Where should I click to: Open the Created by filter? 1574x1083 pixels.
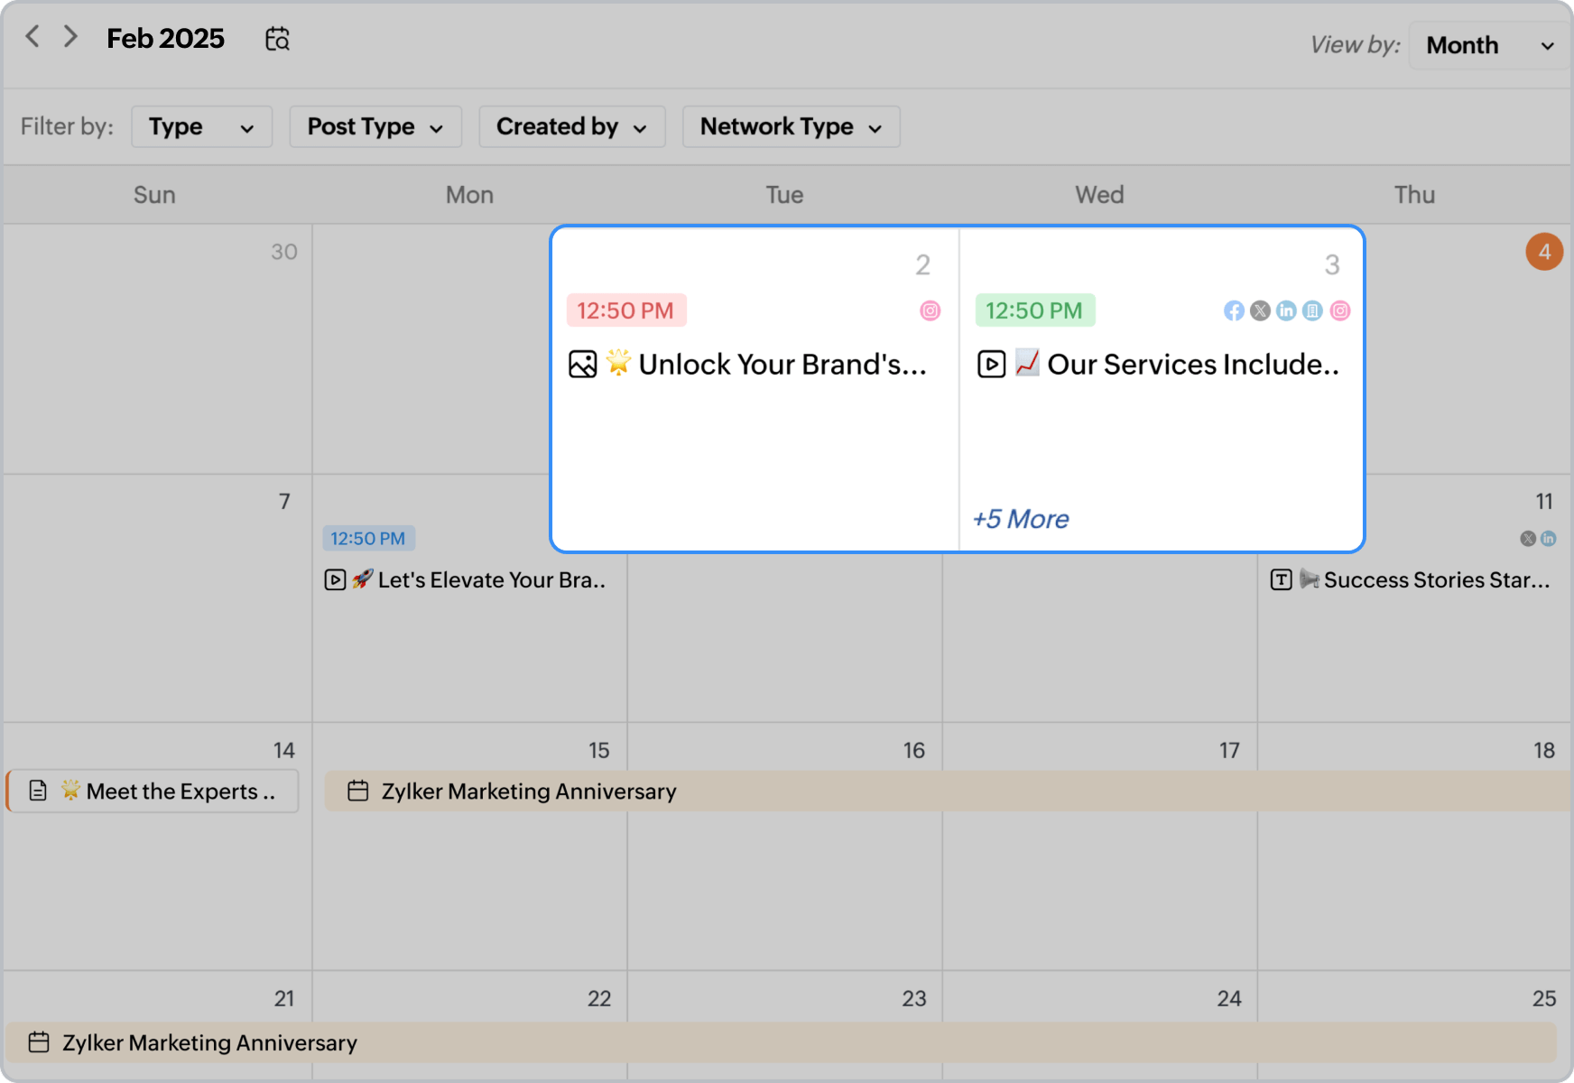pyautogui.click(x=570, y=126)
